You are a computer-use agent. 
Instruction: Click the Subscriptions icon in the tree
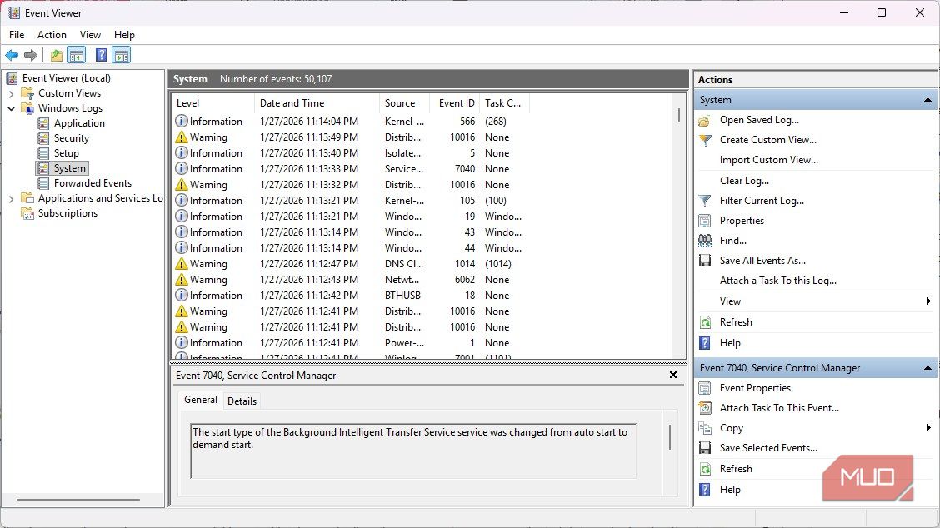point(27,213)
